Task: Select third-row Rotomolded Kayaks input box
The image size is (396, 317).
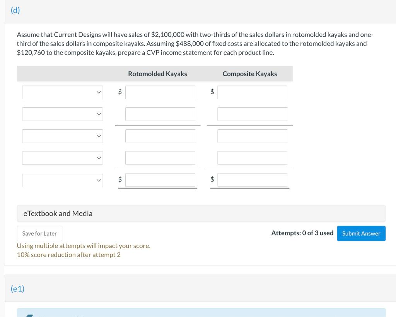Action: [x=160, y=136]
